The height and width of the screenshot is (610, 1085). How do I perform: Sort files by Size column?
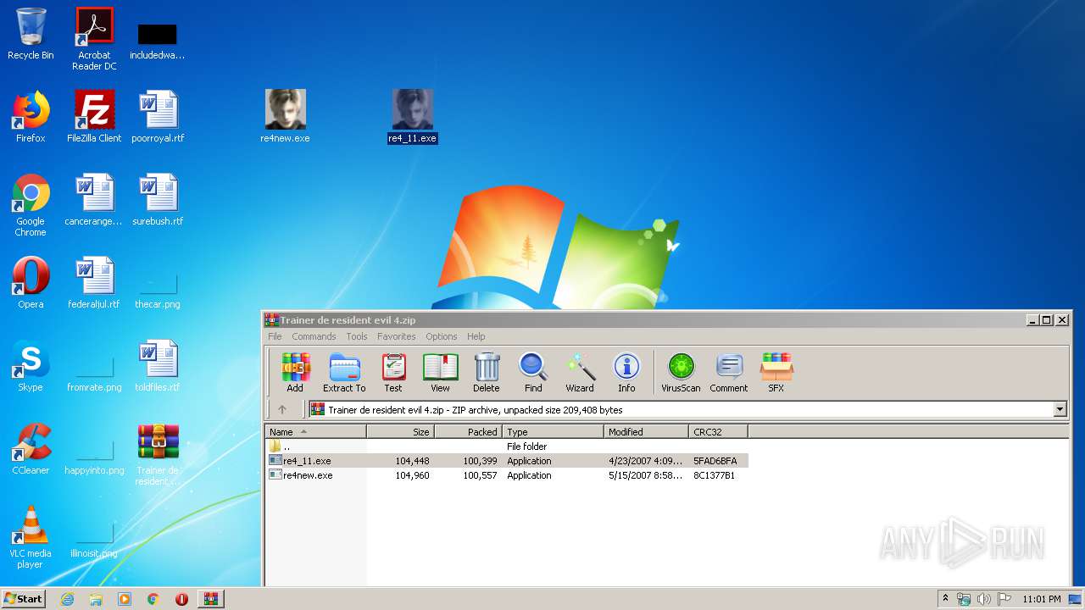coord(400,432)
